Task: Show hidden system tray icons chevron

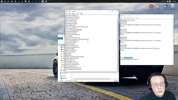Action: coord(161,1)
